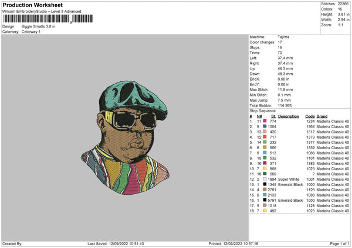
Task: Click 'Emerald Black' in stop row 16
Action: click(290, 200)
